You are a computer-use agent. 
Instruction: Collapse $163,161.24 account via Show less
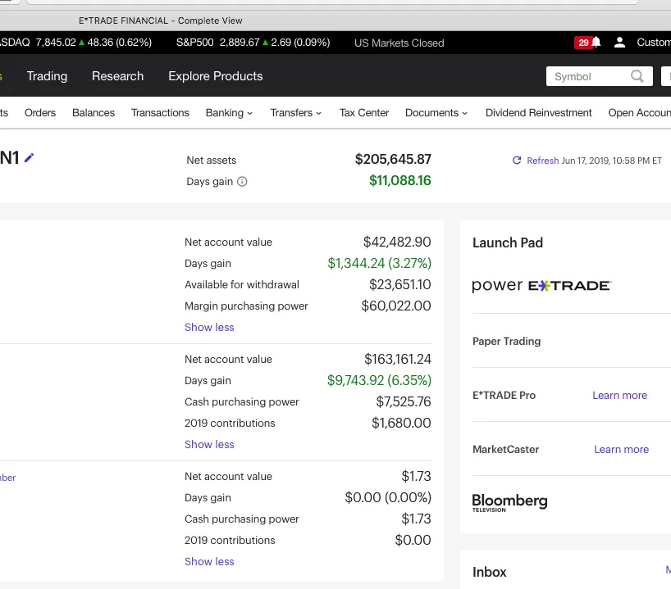pos(209,444)
